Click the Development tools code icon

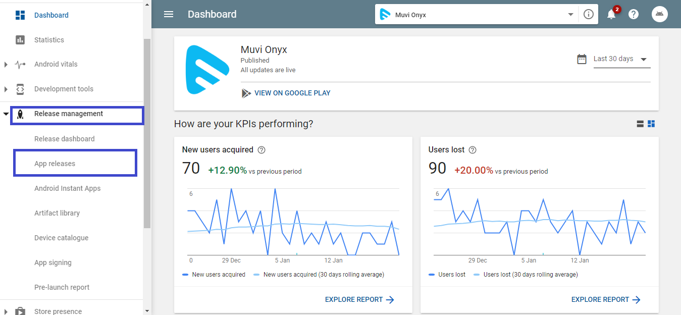click(20, 89)
